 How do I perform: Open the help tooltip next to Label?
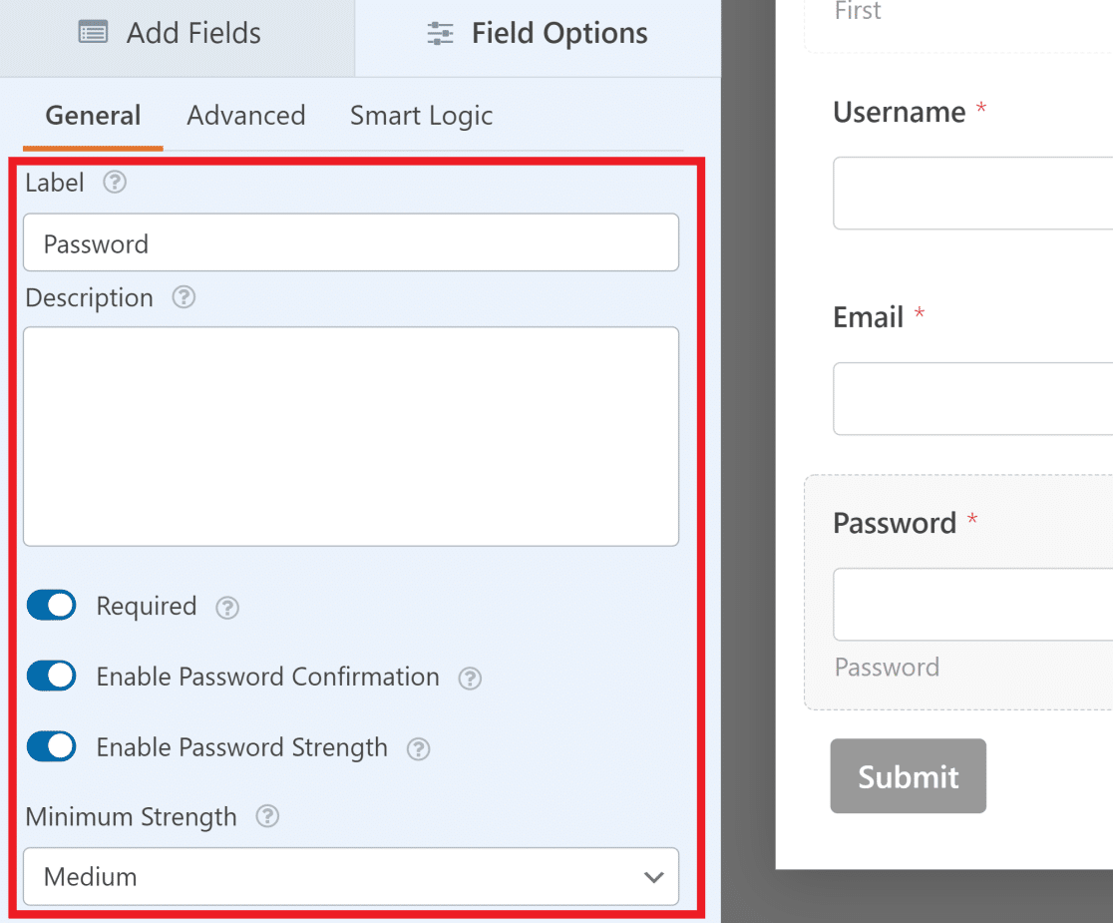click(115, 183)
